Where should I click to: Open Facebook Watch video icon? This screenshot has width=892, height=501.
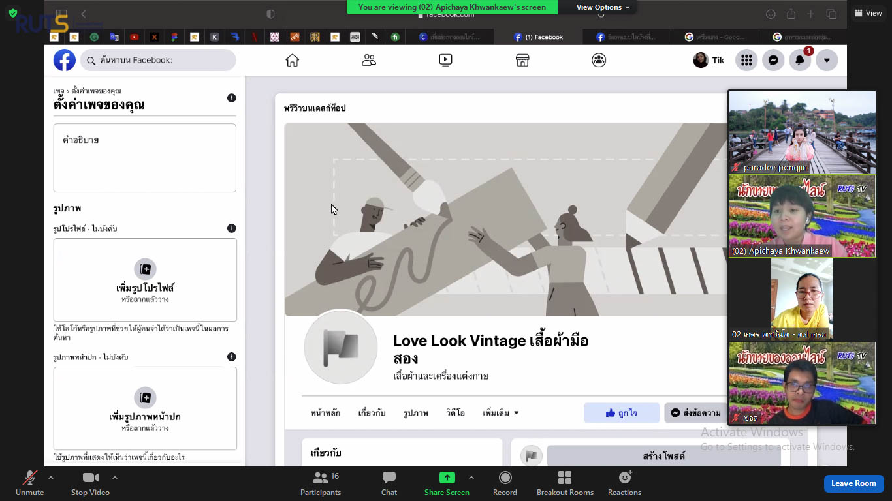click(x=445, y=60)
